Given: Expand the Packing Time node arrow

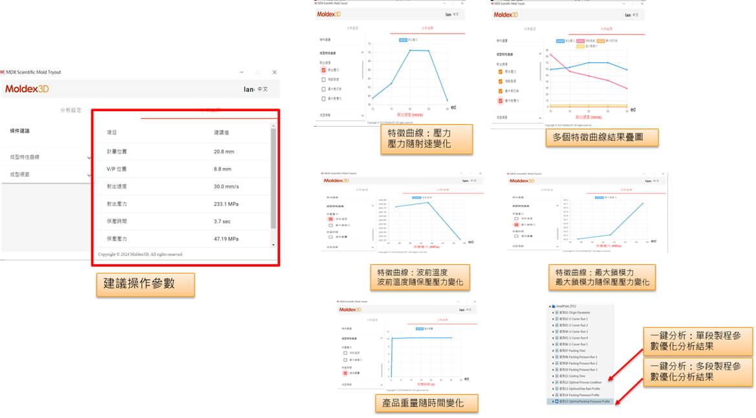Looking at the screenshot, I should [552, 351].
